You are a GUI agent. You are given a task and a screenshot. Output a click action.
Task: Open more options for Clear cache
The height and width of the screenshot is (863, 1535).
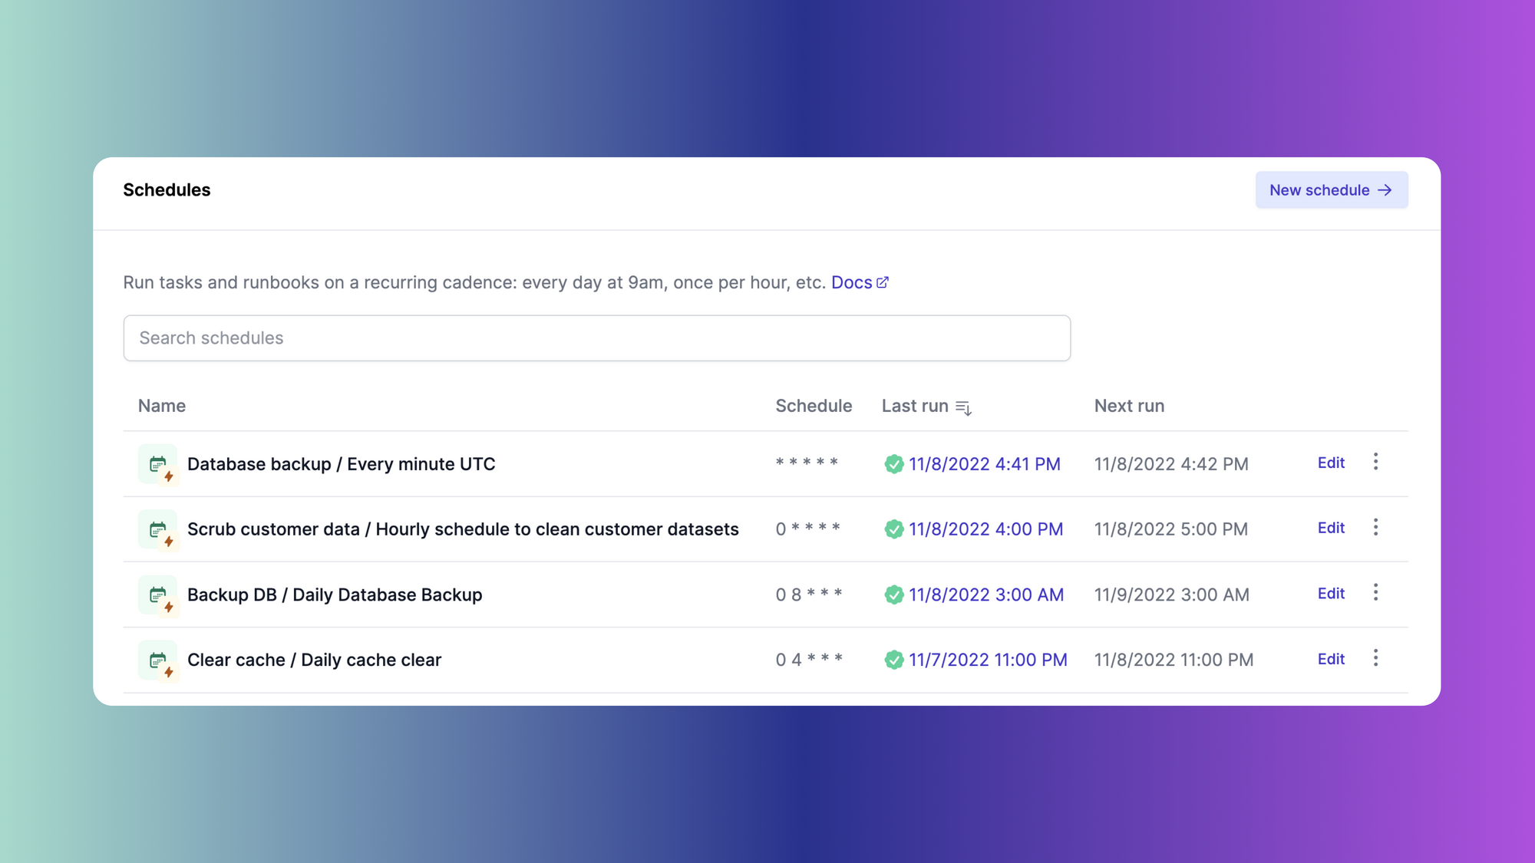coord(1375,658)
